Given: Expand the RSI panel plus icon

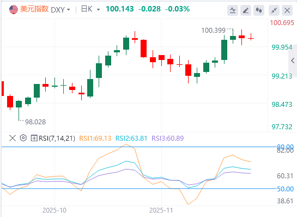Looking at the screenshot, I should click(x=34, y=138).
